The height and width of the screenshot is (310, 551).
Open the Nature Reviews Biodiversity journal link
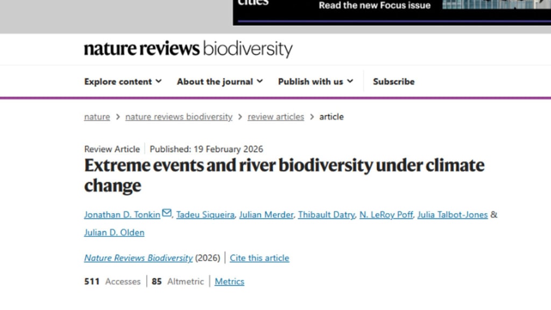(138, 258)
